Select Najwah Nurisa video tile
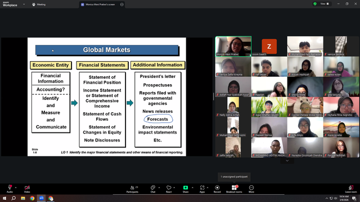This screenshot has height=202, width=360. [269, 127]
